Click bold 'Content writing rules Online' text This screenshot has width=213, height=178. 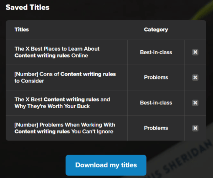pyautogui.click(x=51, y=56)
